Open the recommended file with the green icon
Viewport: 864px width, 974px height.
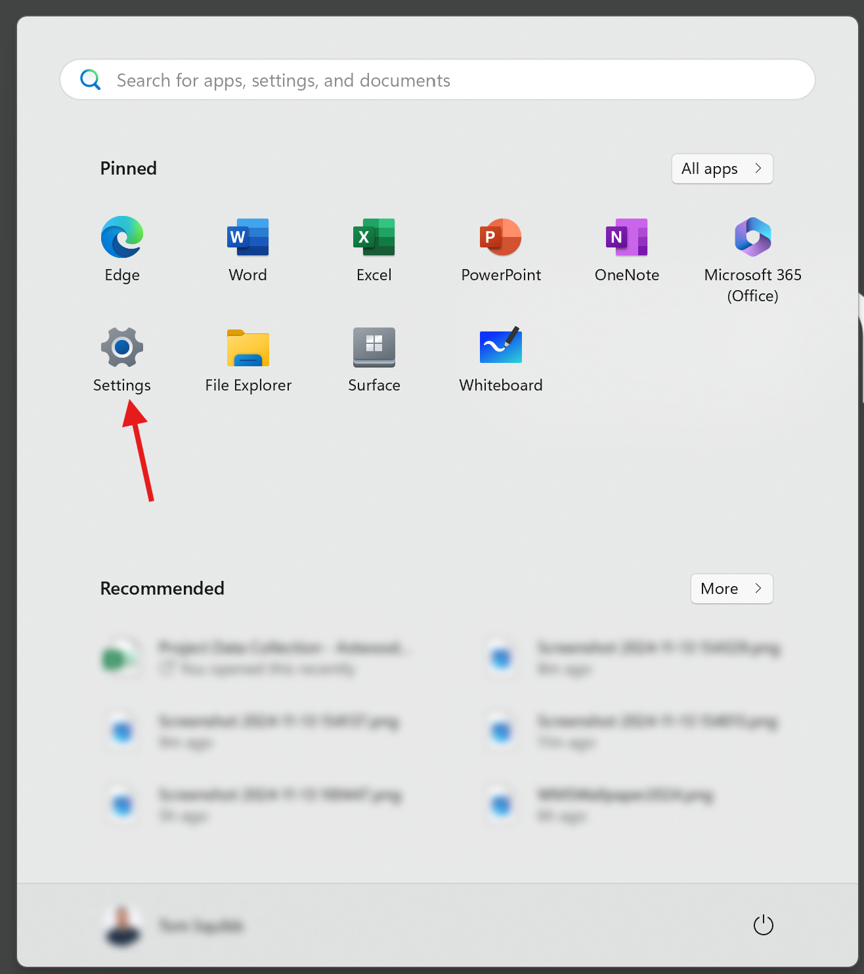pyautogui.click(x=257, y=658)
